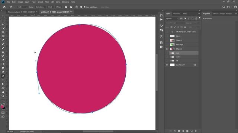Open the Layers panel menu
Viewport: 238px width, 133px height.
(x=199, y=14)
